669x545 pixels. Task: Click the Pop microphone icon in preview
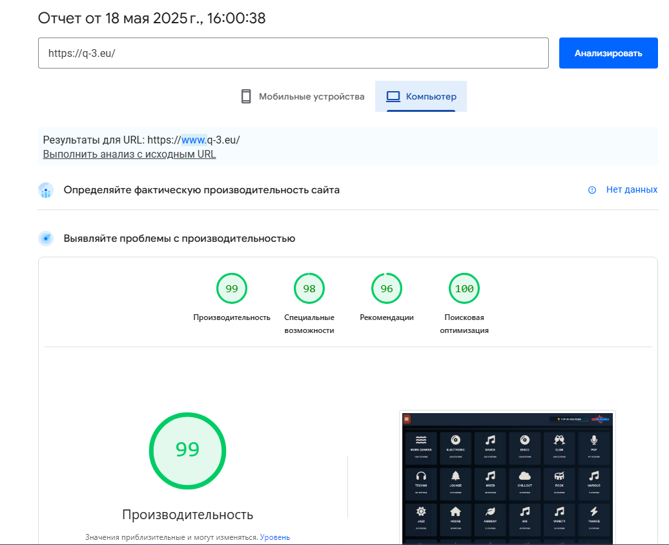click(594, 440)
